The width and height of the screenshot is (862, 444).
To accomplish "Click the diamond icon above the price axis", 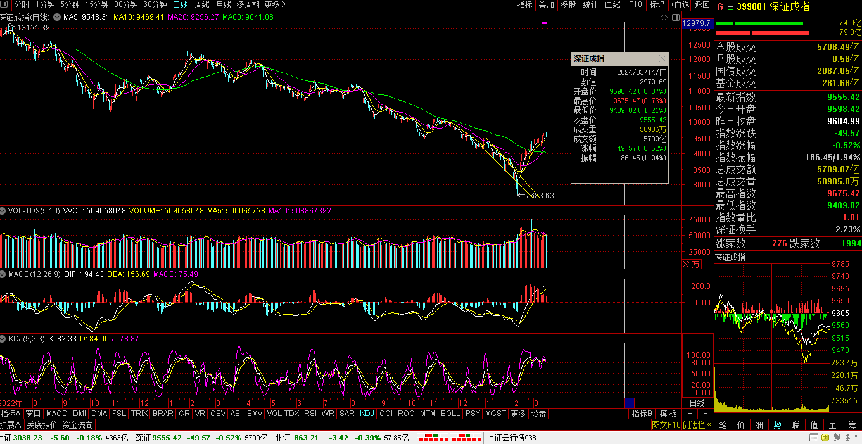I will 664,17.
